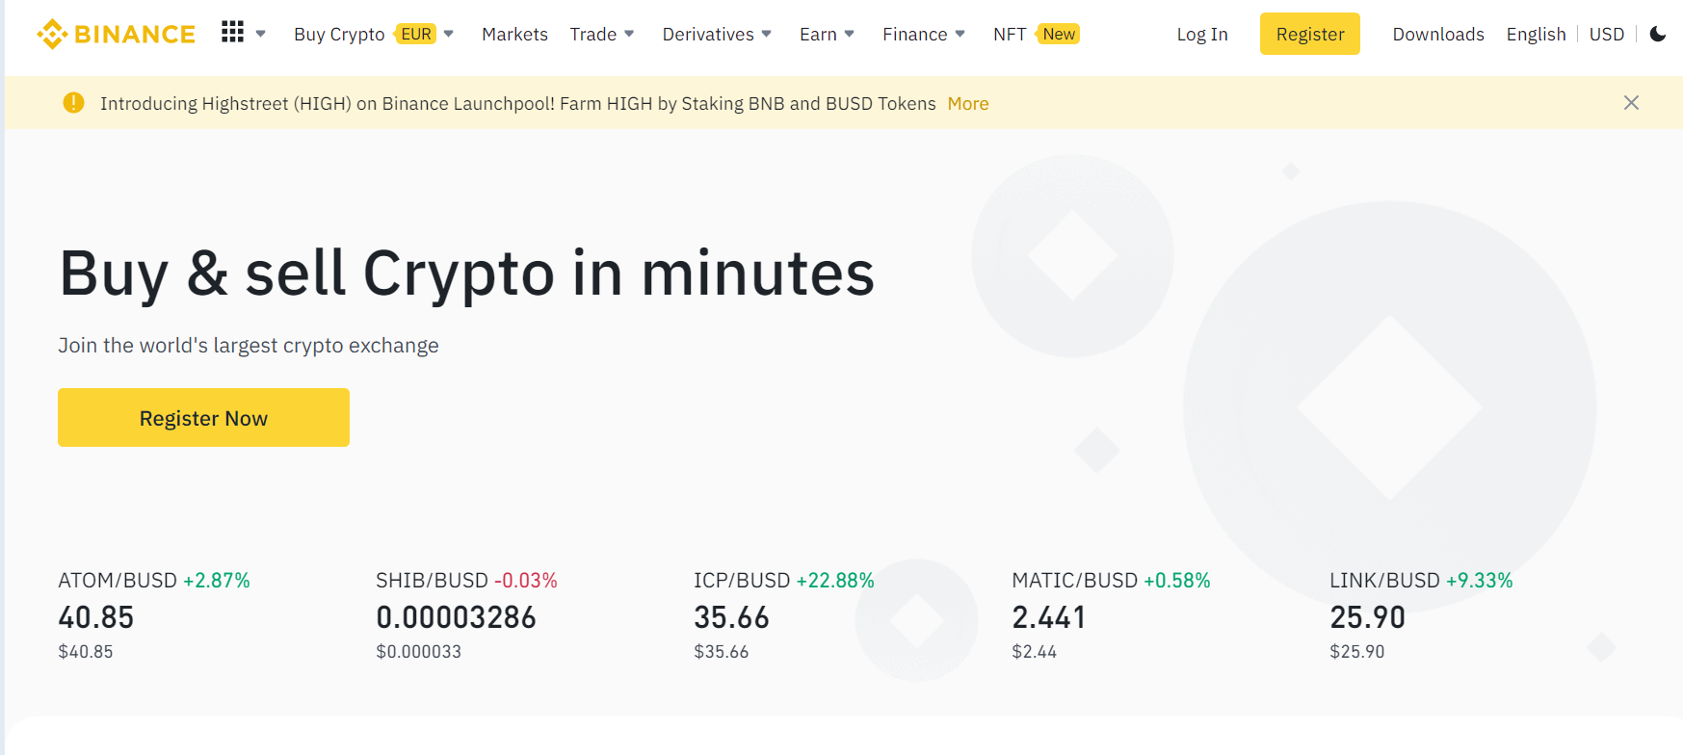Click ICP price 35.66
Viewport: 1683px width, 755px height.
tap(732, 617)
